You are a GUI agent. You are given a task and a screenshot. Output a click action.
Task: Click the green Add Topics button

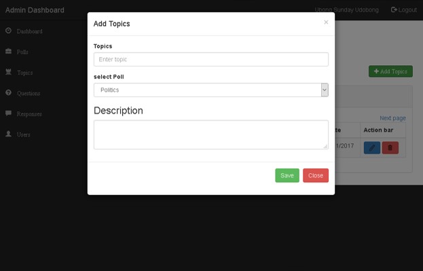point(390,71)
